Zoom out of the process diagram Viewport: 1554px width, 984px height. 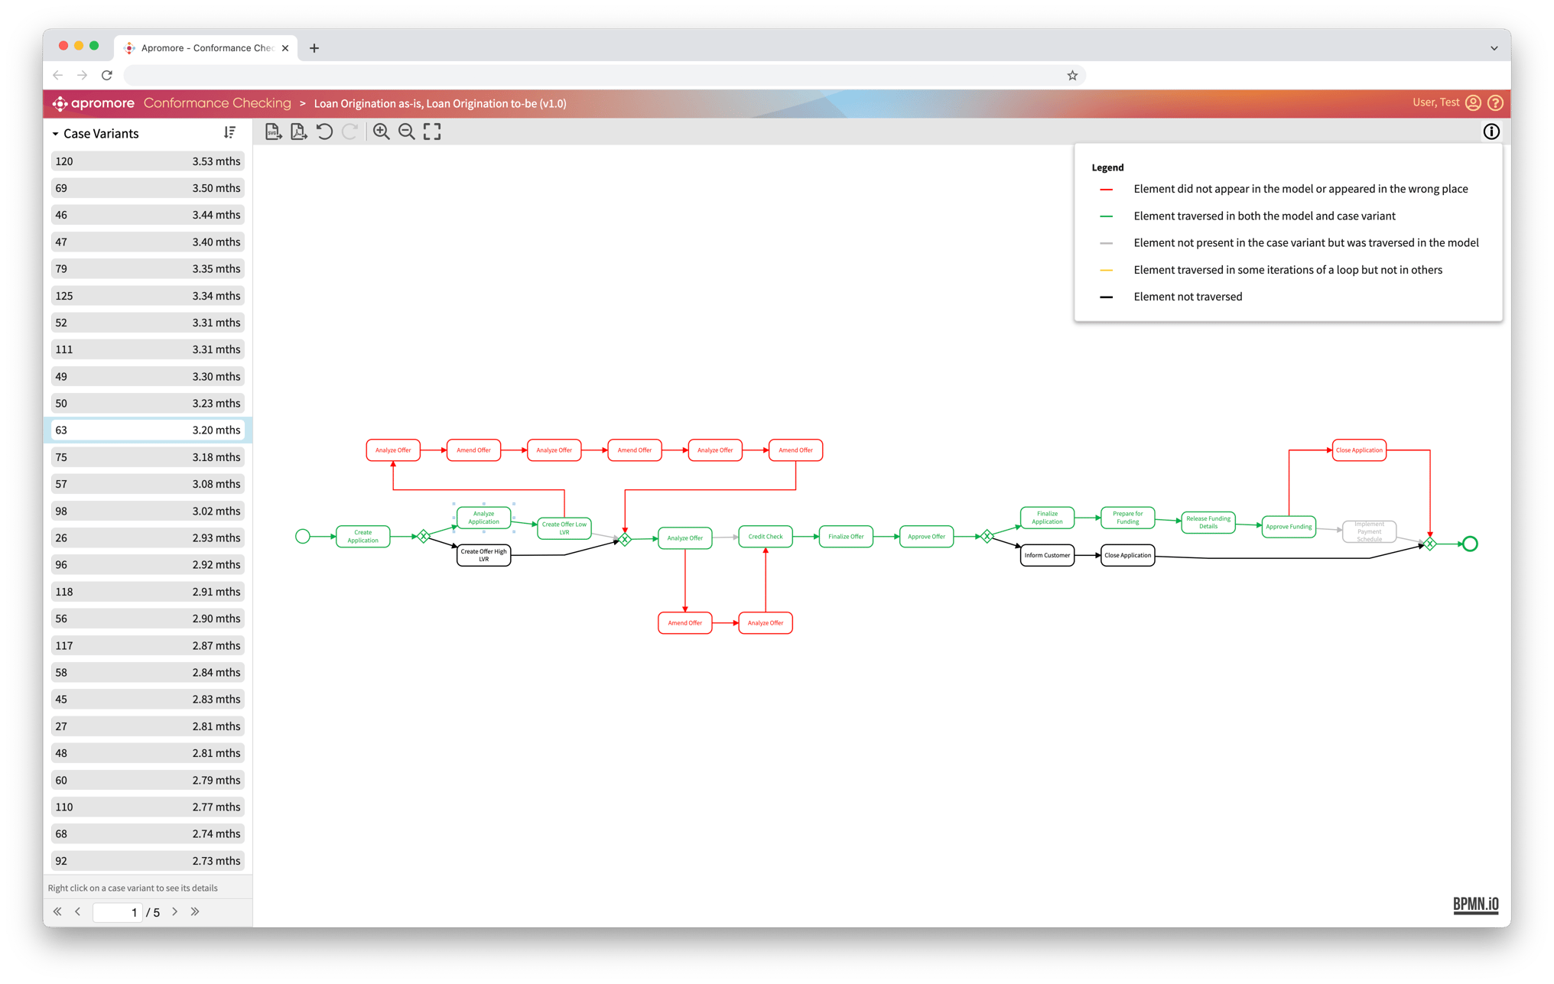pos(406,131)
